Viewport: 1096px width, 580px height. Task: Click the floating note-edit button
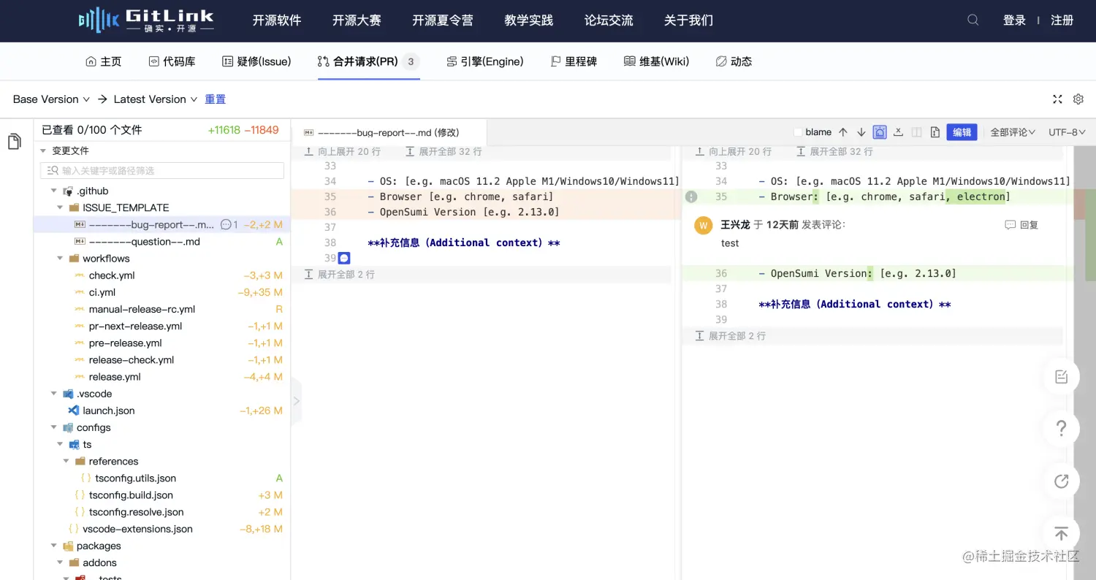point(1062,377)
